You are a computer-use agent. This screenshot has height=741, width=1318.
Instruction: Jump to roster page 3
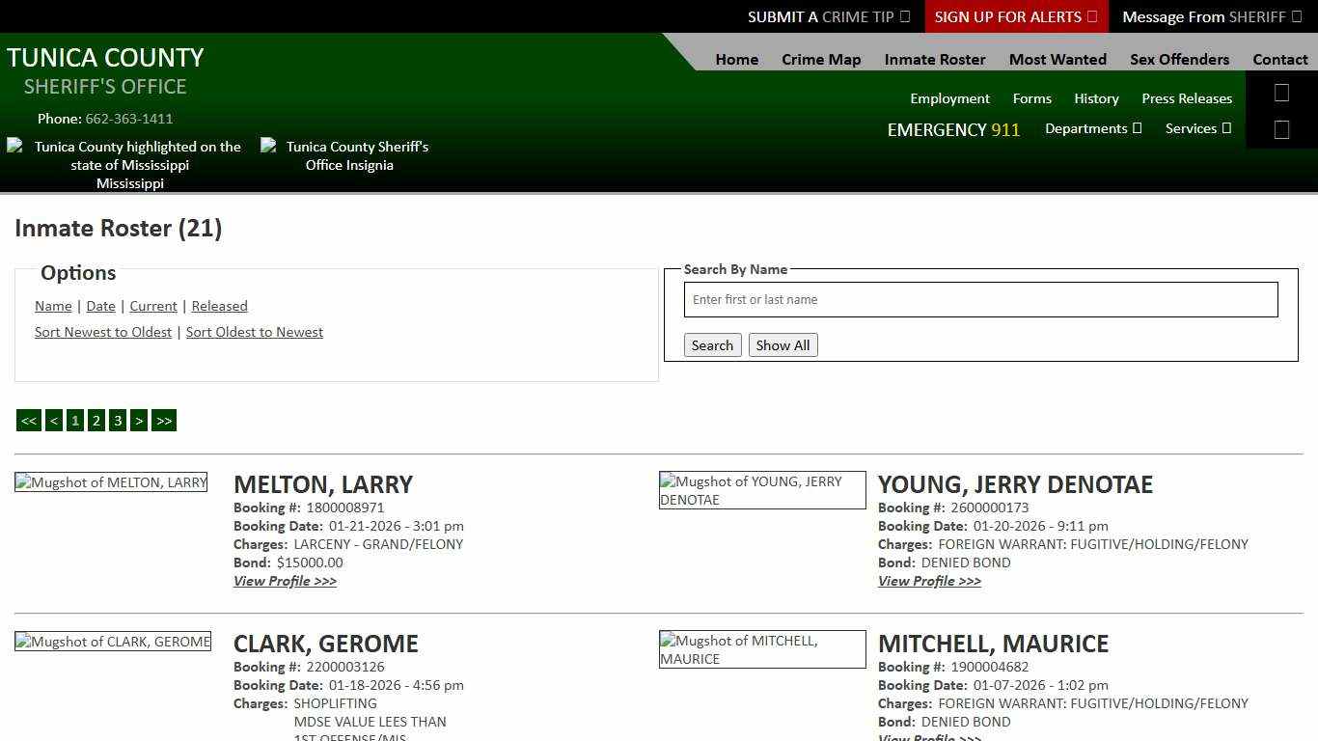click(x=118, y=420)
